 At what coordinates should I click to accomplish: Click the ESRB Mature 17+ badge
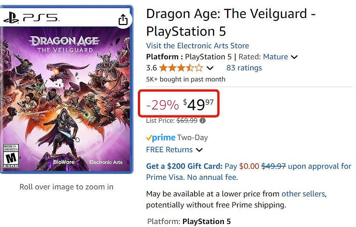[x=10, y=156]
